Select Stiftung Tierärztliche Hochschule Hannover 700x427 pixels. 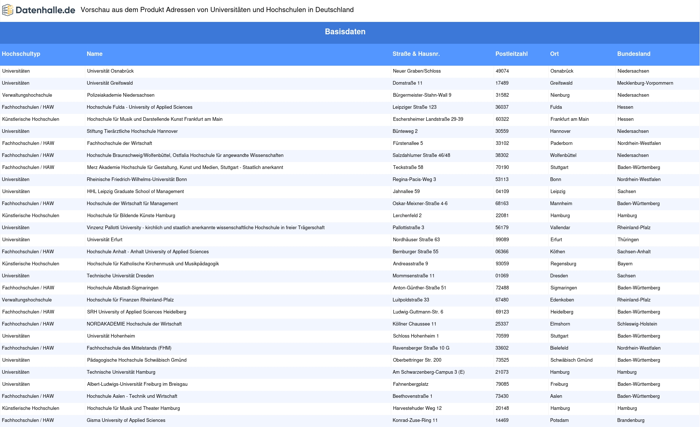click(132, 131)
